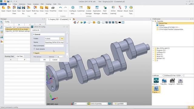
Task: Switch to the Selection ribbon tab
Action: click(x=22, y=4)
